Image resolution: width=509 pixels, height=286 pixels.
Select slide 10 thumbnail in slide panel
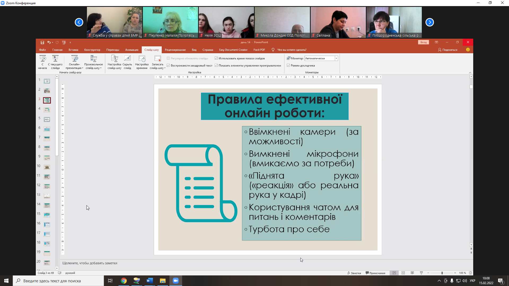47,167
